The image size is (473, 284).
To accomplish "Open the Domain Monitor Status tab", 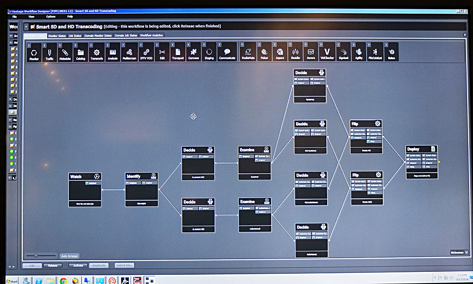I will pyautogui.click(x=98, y=36).
